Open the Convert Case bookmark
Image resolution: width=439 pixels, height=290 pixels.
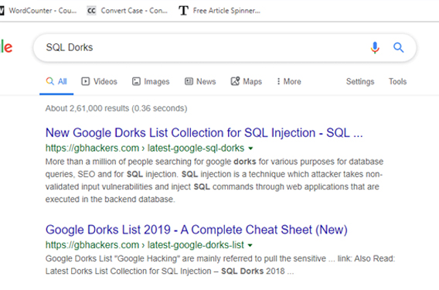[127, 11]
